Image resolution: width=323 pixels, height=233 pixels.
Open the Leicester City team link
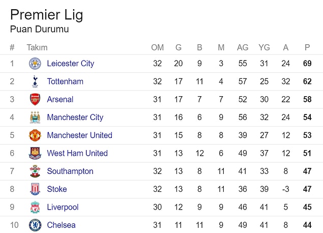click(71, 64)
